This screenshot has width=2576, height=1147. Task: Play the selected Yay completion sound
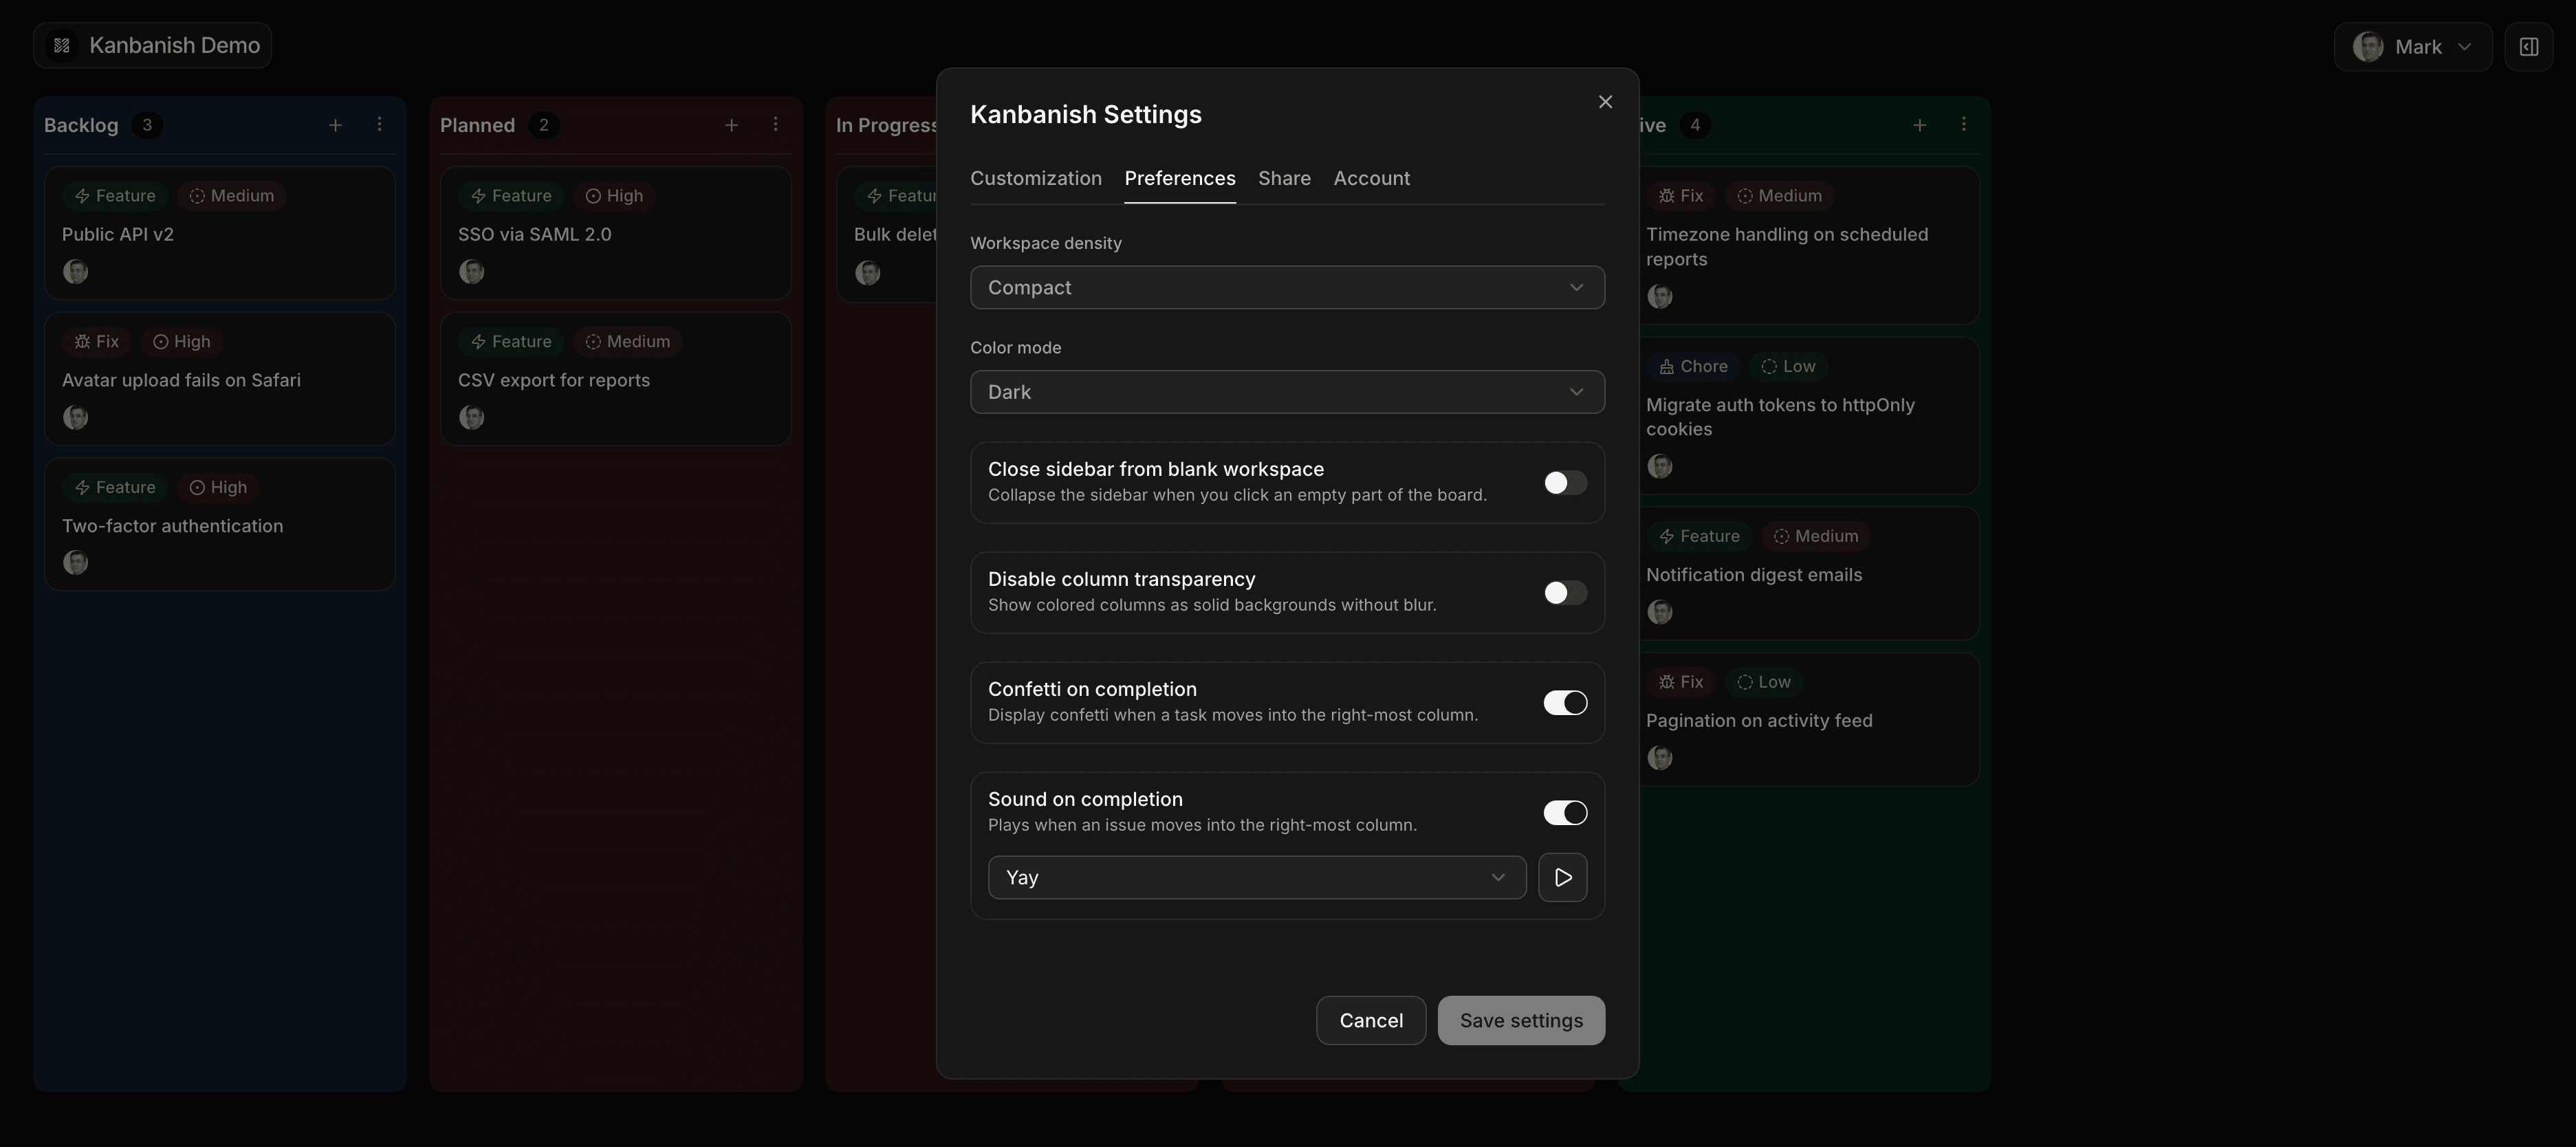pyautogui.click(x=1562, y=877)
